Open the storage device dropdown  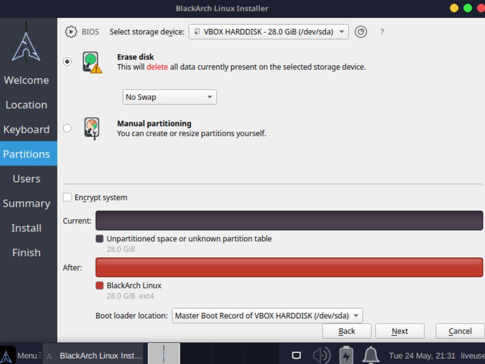click(268, 32)
